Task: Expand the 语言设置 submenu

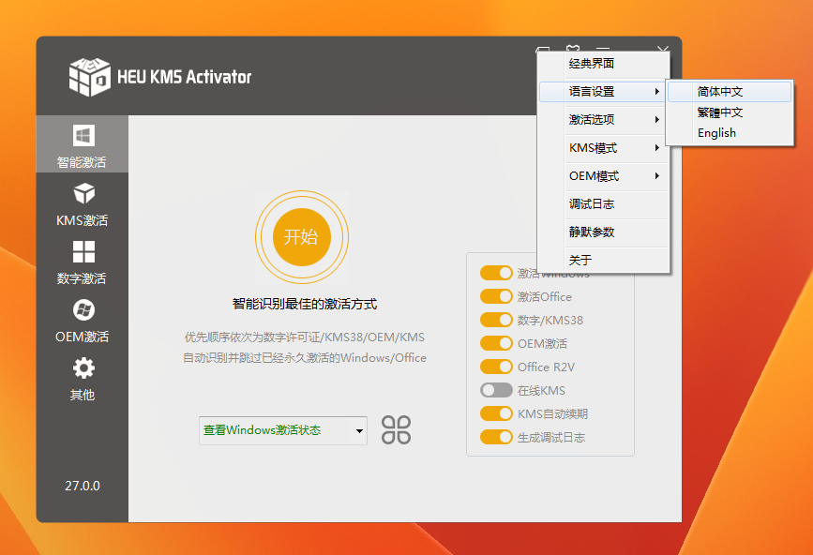Action: [x=604, y=92]
